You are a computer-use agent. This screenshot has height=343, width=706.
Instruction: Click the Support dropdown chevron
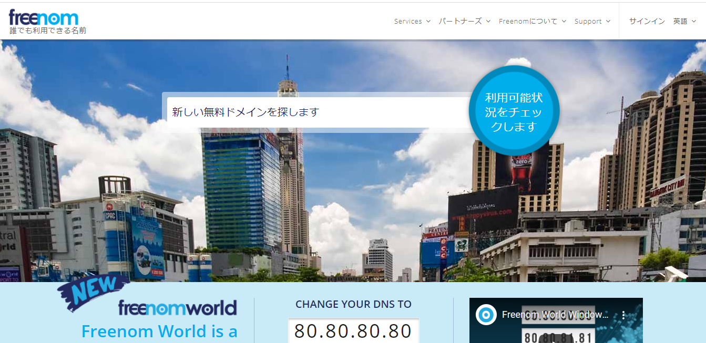(608, 22)
